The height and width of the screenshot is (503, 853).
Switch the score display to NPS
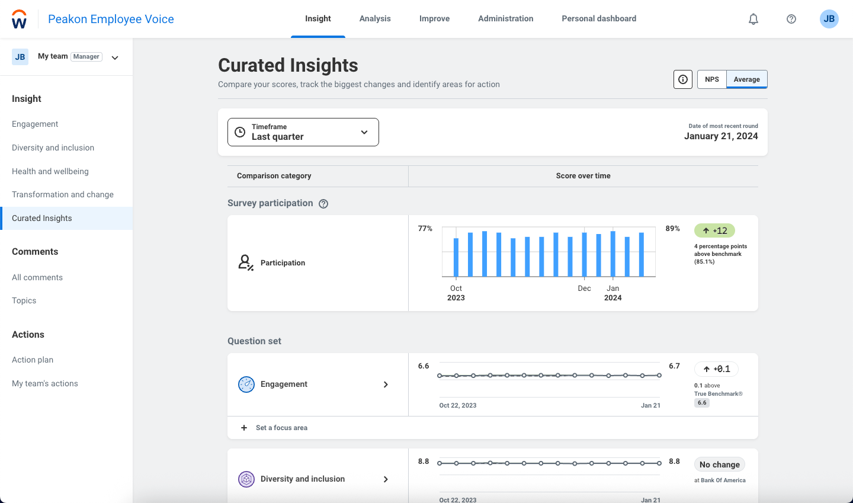(x=711, y=79)
